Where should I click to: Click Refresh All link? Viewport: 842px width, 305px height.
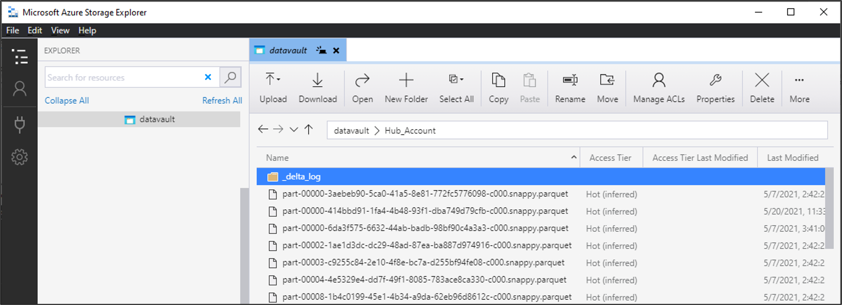[222, 100]
